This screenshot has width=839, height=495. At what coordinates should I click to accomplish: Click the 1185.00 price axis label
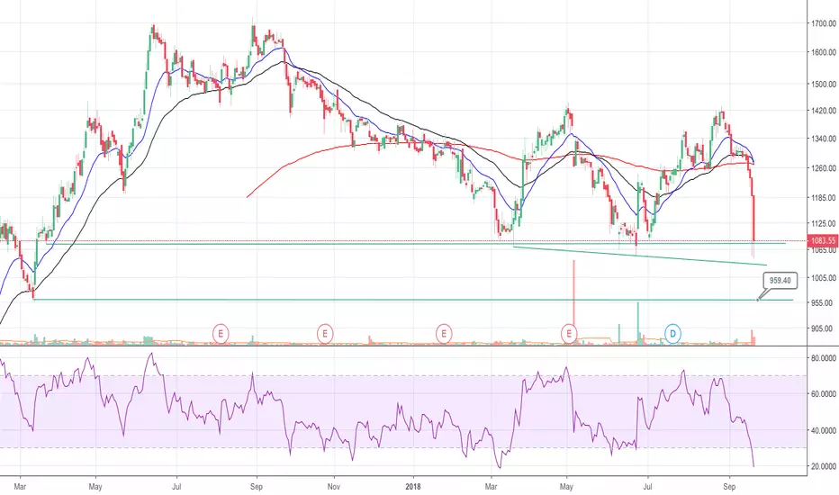coord(824,197)
